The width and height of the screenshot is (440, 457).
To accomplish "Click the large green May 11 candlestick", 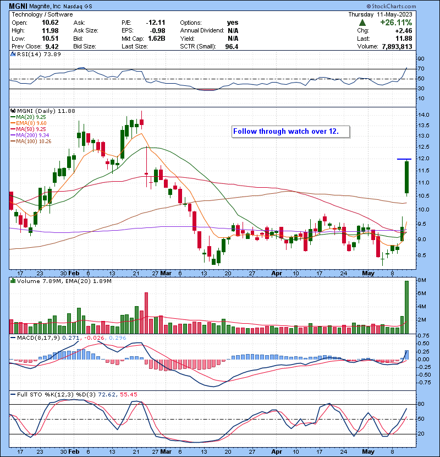I will point(406,177).
